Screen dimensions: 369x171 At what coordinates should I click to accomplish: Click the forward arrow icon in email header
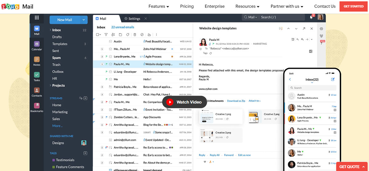click(x=307, y=39)
